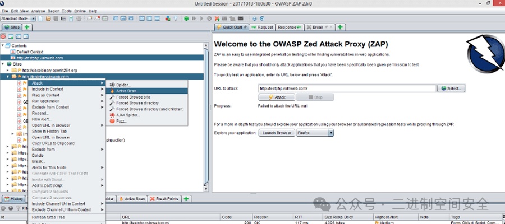This screenshot has width=505, height=224.
Task: Choose Active Scan... from Attack submenu
Action: [x=147, y=91]
